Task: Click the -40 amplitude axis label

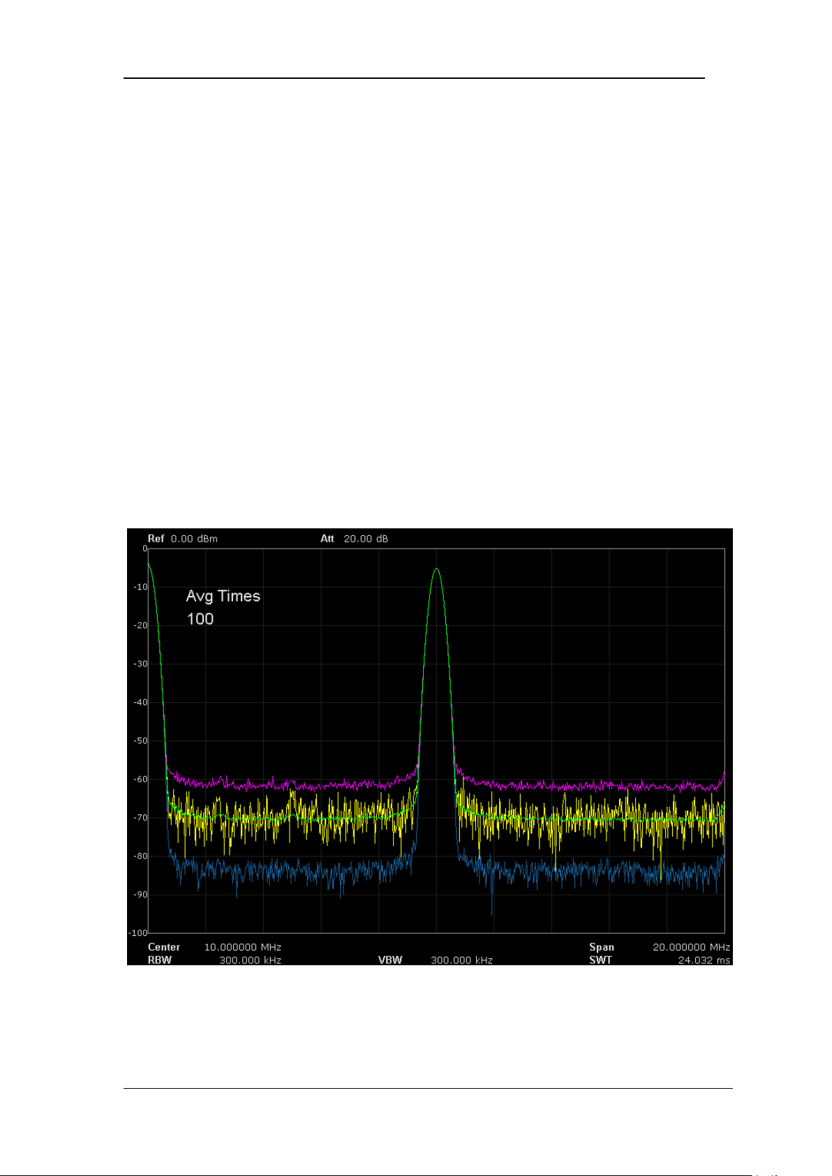Action: click(140, 702)
